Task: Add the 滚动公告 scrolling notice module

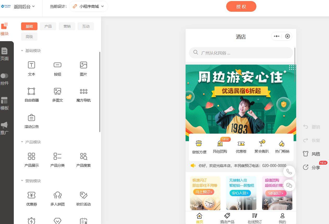Action: coord(31,121)
